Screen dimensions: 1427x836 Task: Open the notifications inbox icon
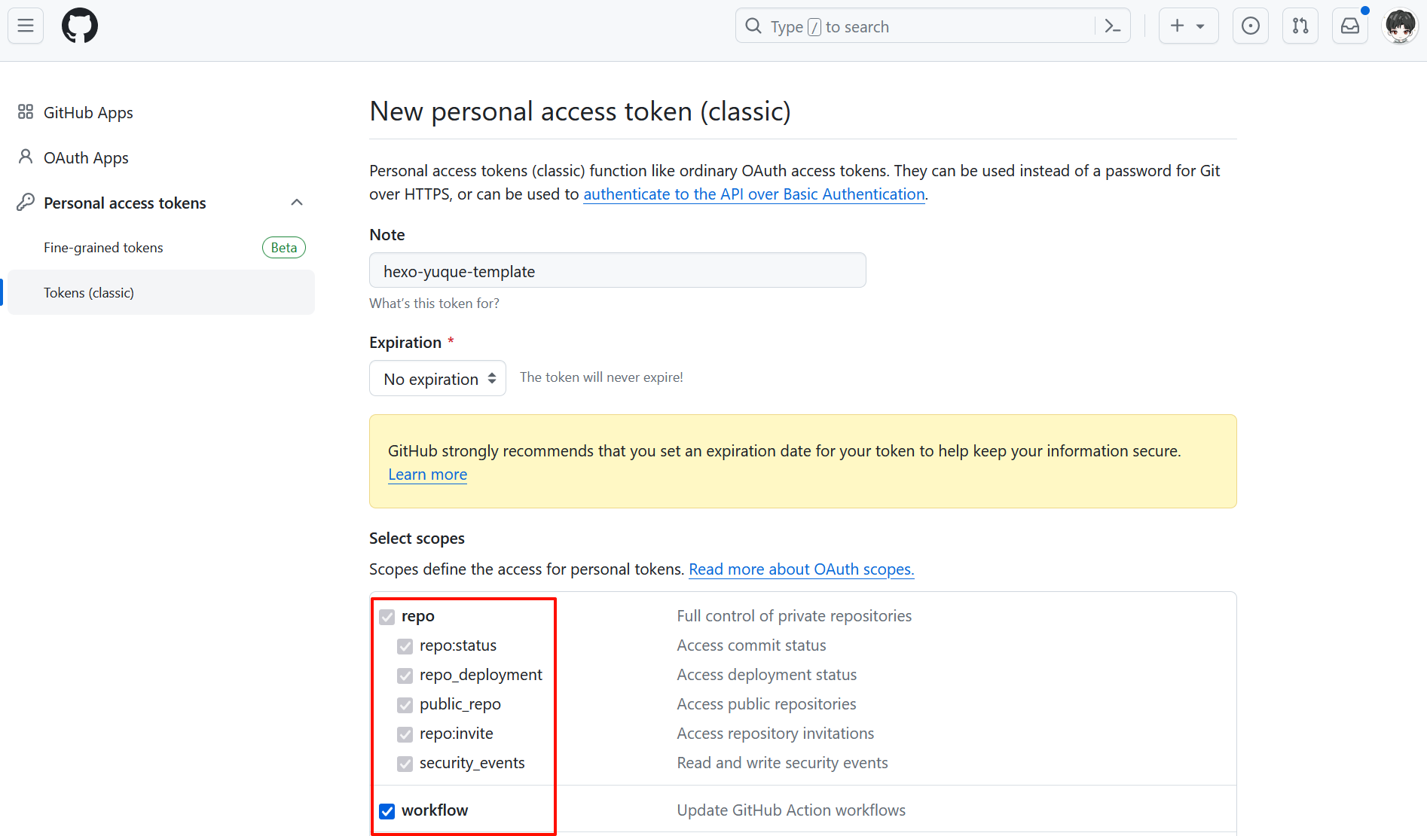[x=1349, y=26]
